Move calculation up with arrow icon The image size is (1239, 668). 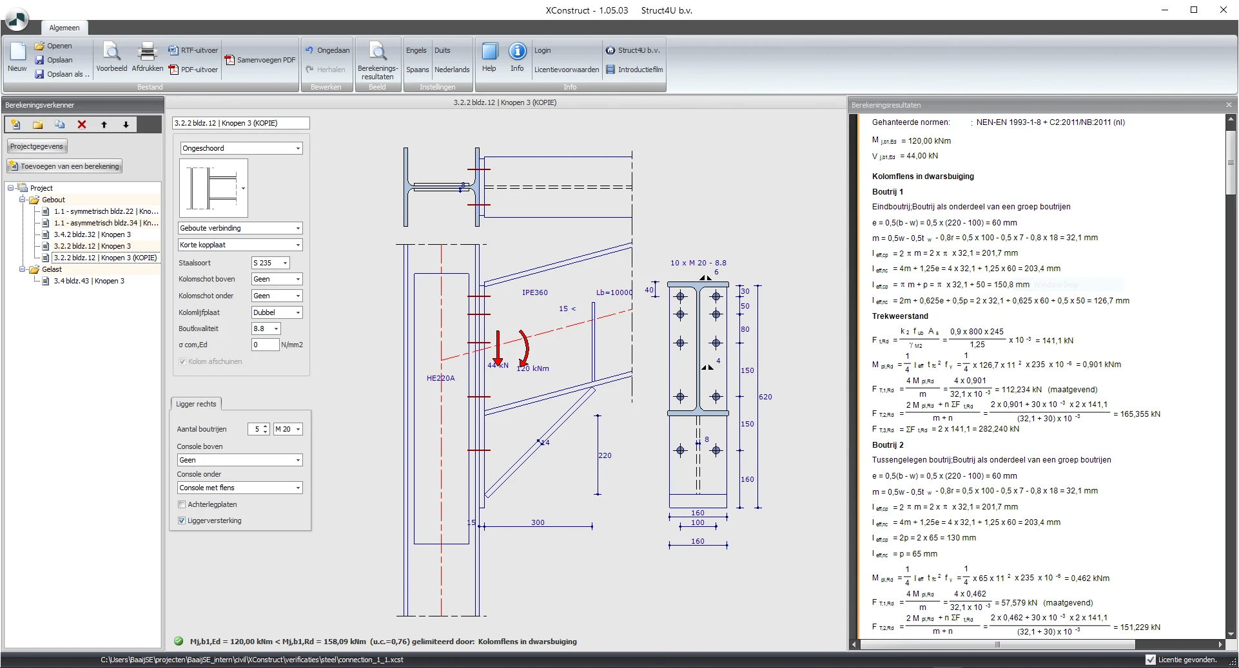pyautogui.click(x=104, y=125)
